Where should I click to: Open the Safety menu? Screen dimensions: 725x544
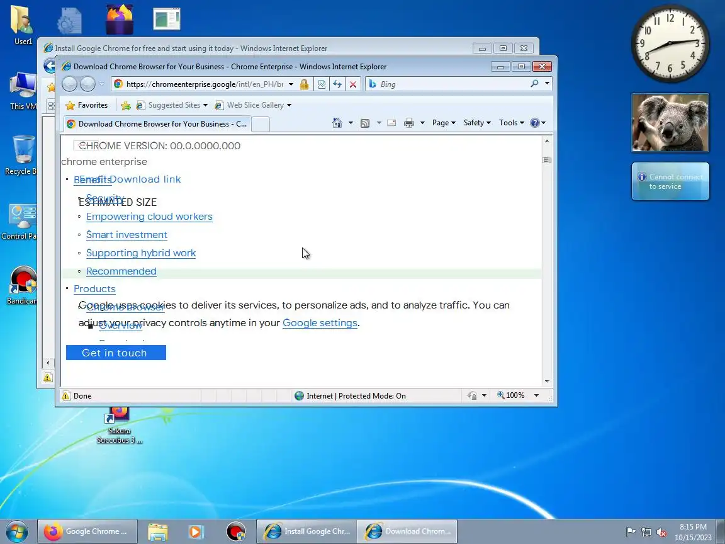[477, 123]
